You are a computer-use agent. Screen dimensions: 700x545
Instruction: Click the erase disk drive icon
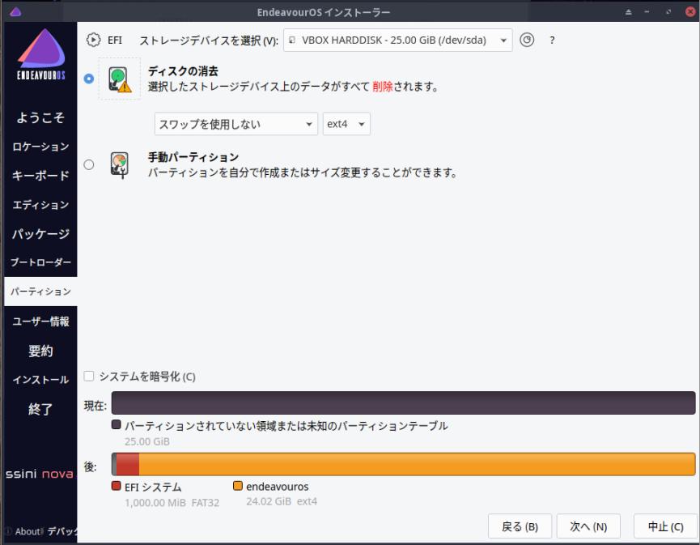coord(120,79)
